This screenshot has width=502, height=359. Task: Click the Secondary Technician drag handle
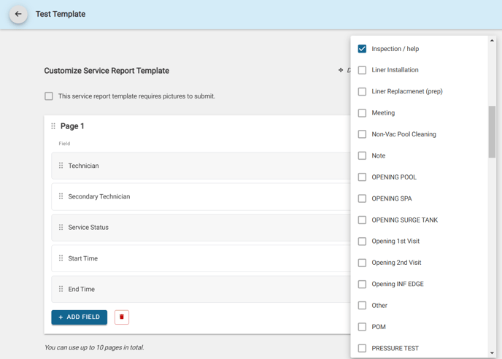(61, 196)
